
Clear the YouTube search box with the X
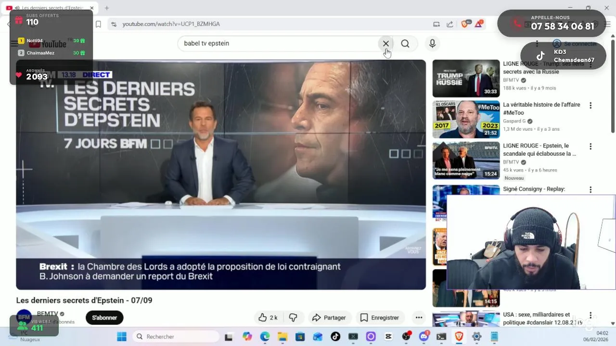386,44
